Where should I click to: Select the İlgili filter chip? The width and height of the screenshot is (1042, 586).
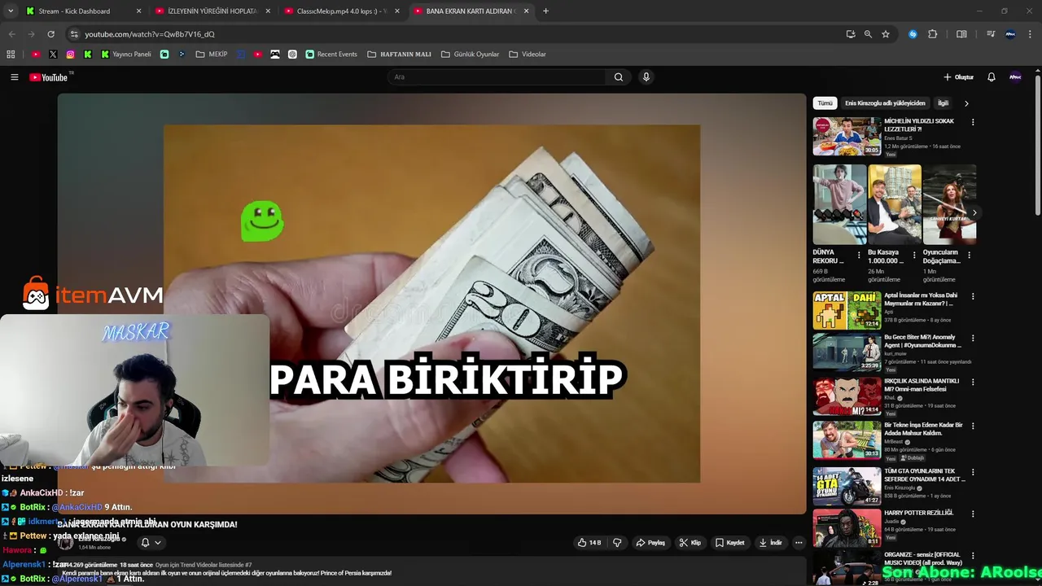point(943,103)
